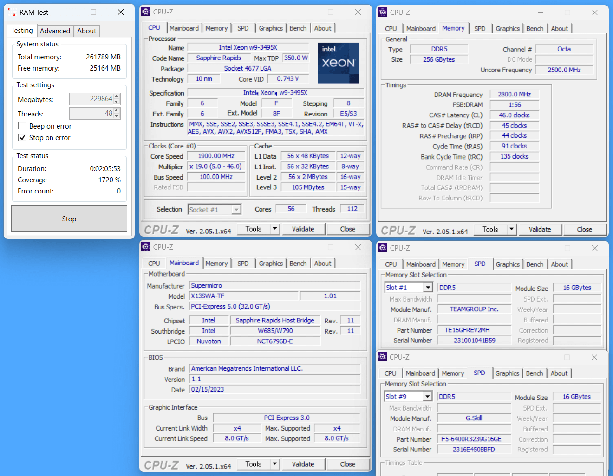The height and width of the screenshot is (476, 613).
Task: Click part number F5-6400R3239G16GE
Action: [474, 439]
